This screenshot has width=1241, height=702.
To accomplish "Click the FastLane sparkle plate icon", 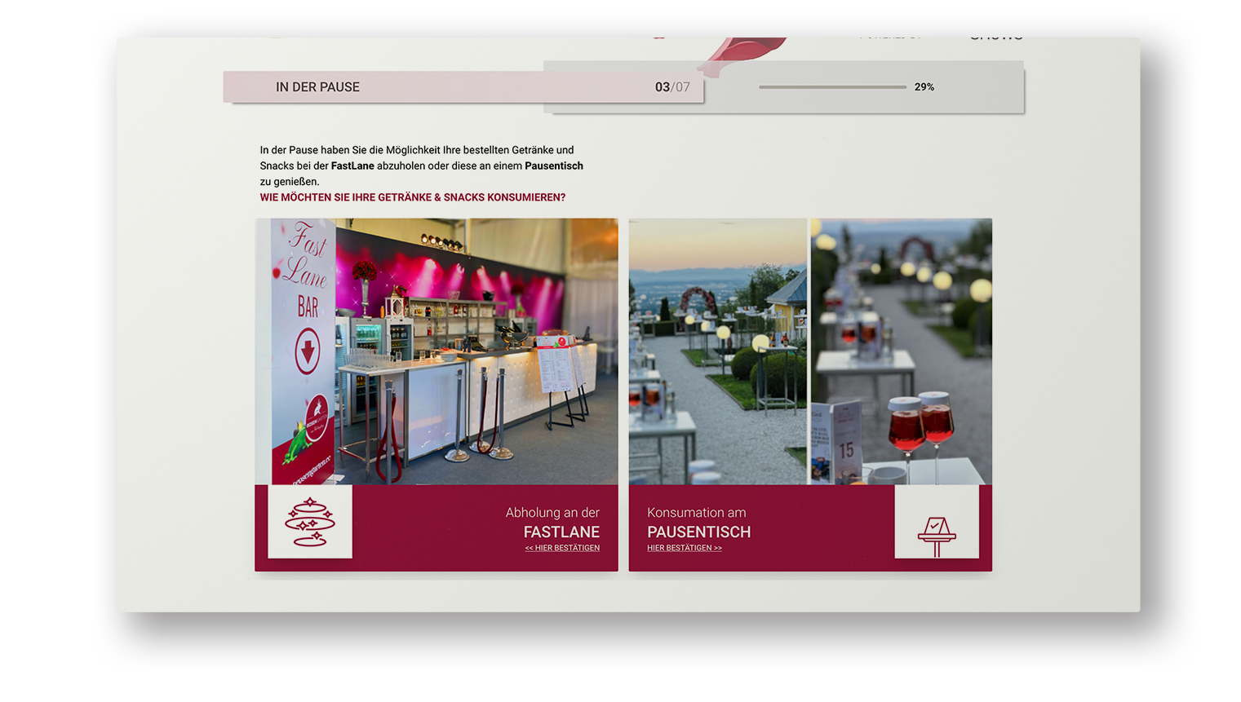I will (310, 522).
